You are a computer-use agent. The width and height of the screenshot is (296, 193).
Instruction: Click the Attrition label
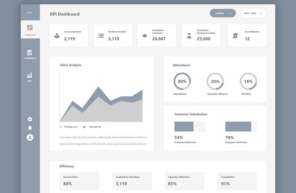246,94
